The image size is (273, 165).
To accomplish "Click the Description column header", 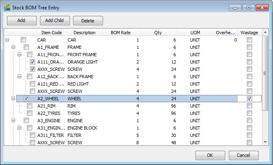I will [x=85, y=33].
